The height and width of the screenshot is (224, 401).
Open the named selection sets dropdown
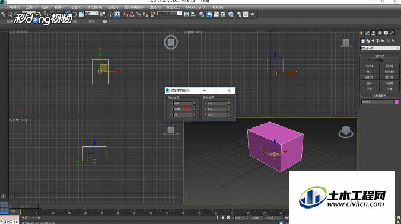(x=170, y=13)
